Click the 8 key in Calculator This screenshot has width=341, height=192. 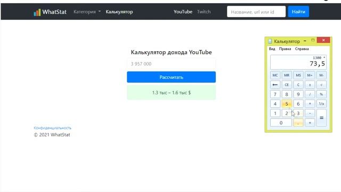pos(287,94)
